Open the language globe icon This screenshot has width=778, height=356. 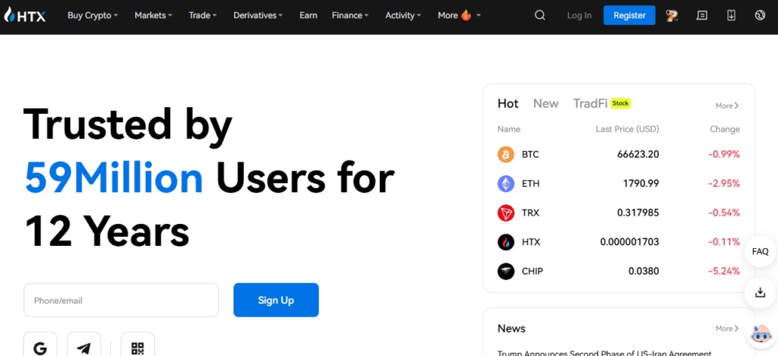[760, 15]
